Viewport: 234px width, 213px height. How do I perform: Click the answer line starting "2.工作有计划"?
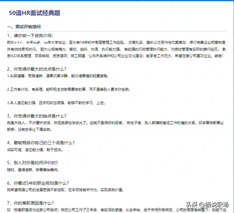pyautogui.click(x=69, y=89)
